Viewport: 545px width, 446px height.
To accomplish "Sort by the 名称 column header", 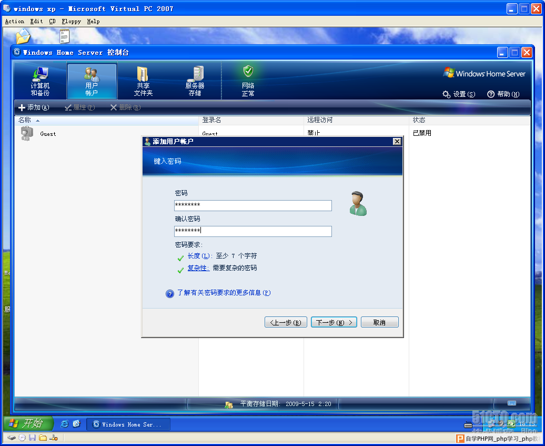I will pos(106,120).
